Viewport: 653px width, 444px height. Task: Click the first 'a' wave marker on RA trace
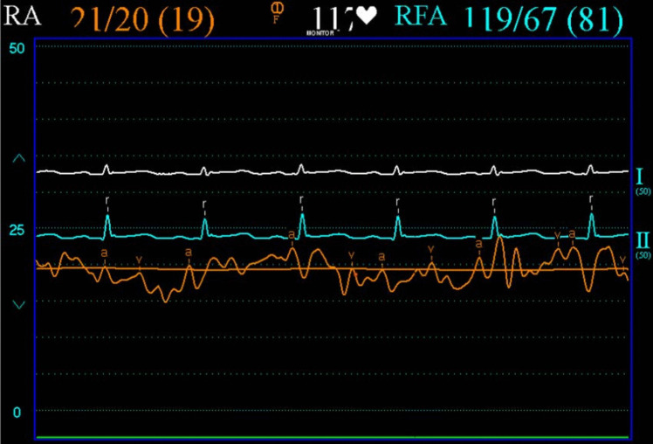(x=104, y=253)
